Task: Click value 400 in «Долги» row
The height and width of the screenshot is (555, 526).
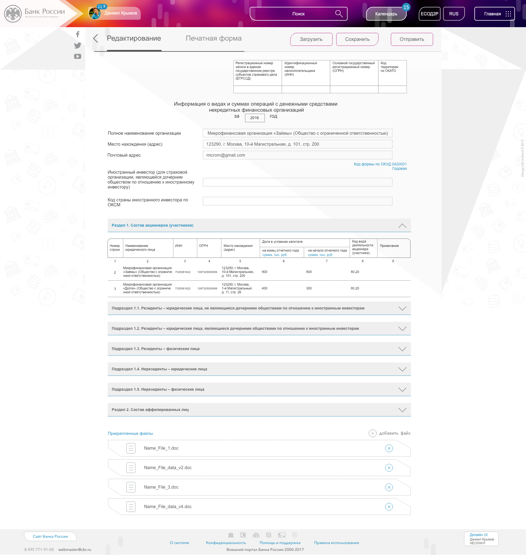Action: pyautogui.click(x=264, y=288)
